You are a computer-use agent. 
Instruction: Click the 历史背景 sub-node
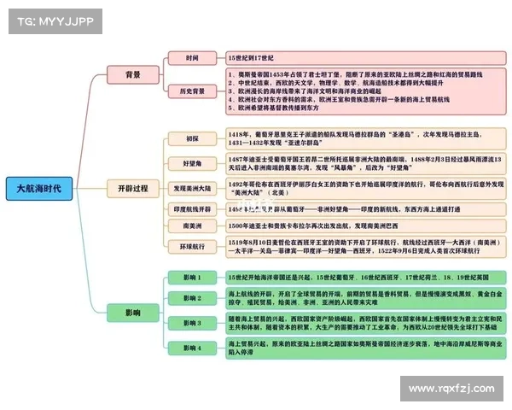tap(192, 91)
